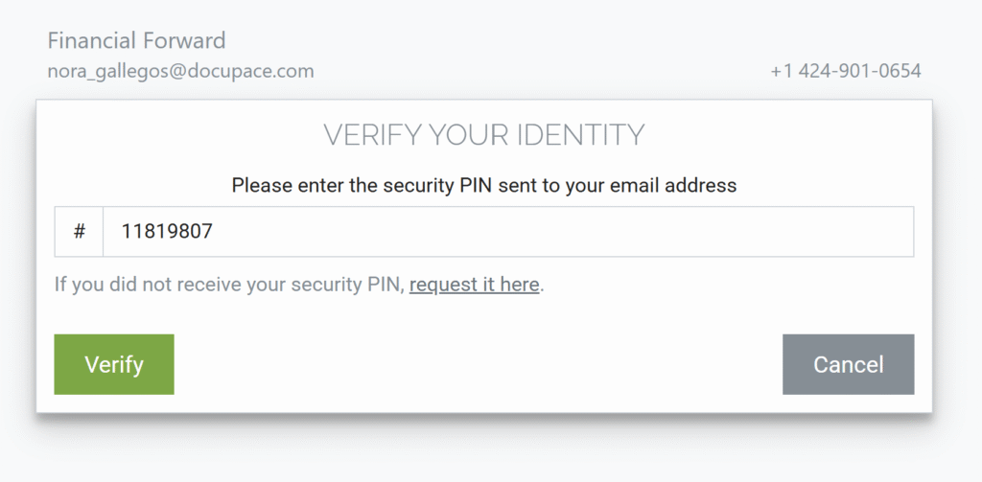Click the # symbol beside PIN field
The height and width of the screenshot is (482, 982).
[80, 232]
